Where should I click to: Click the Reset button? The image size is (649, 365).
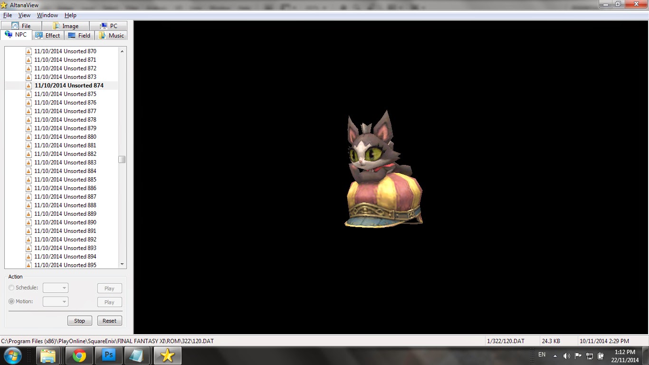tap(109, 321)
